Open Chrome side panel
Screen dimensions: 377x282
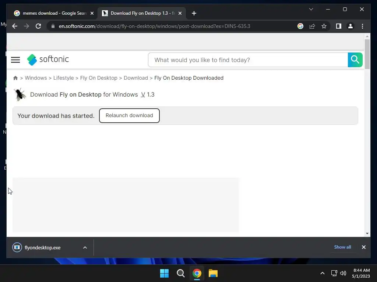(x=339, y=26)
